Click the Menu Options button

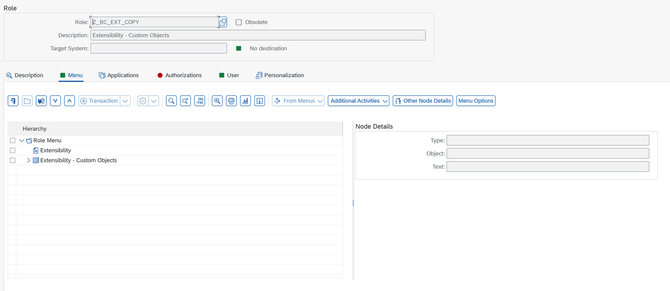tap(476, 101)
